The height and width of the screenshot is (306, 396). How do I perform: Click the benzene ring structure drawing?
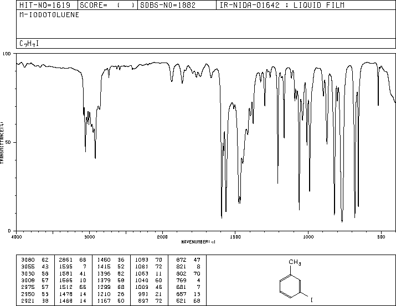pyautogui.click(x=290, y=286)
